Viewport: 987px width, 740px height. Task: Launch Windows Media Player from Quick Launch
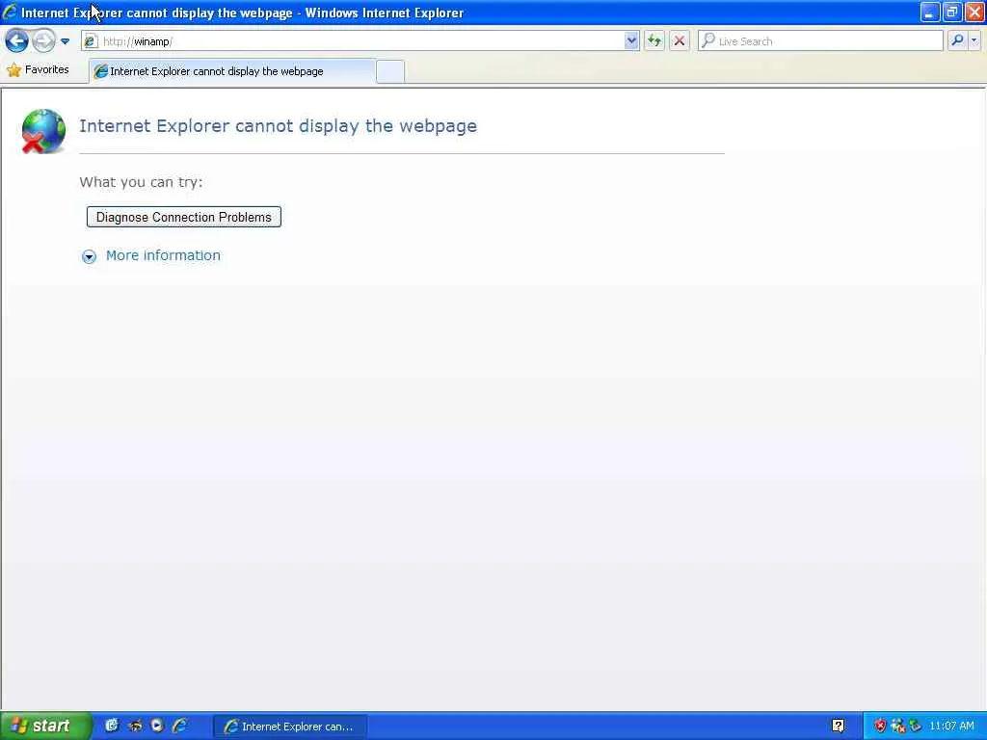[x=157, y=727]
